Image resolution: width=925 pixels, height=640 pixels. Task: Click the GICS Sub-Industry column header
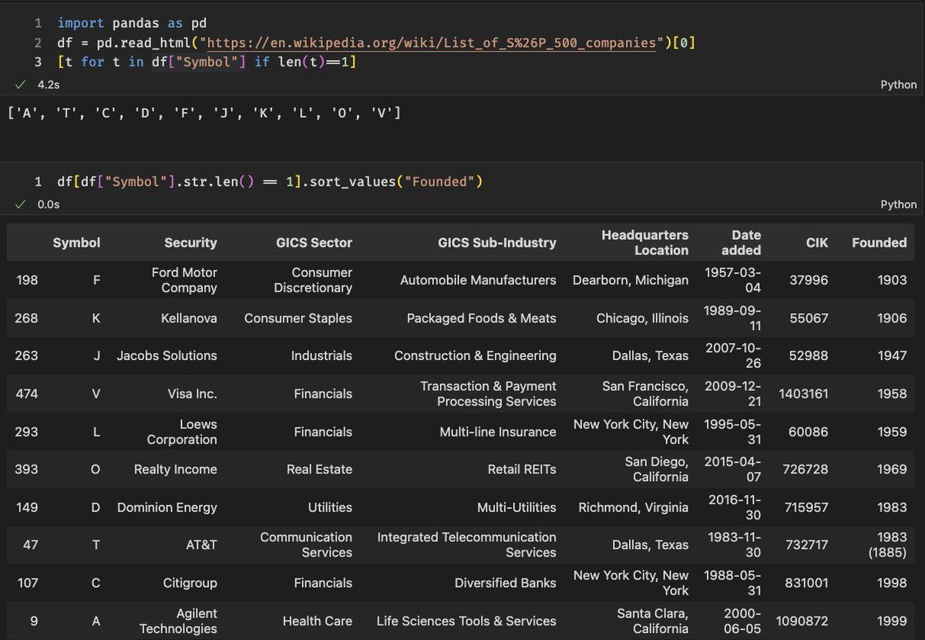pos(497,242)
